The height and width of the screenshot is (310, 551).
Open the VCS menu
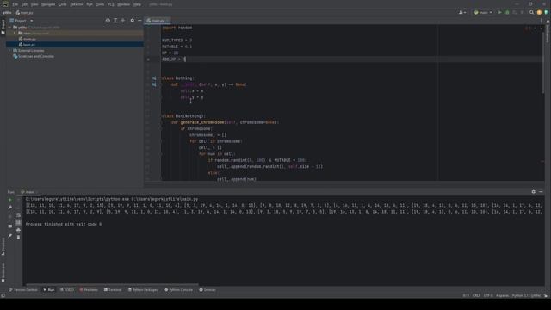coord(111,4)
